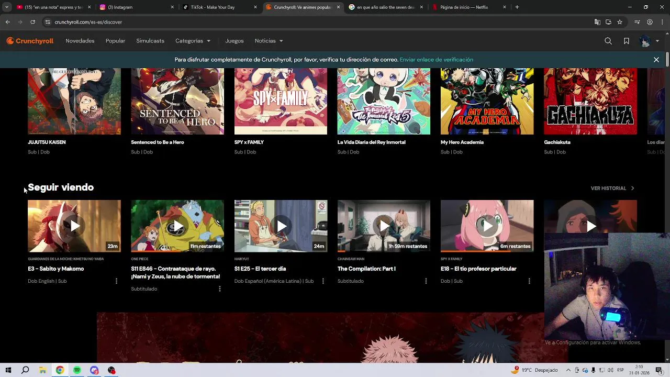Viewport: 670px width, 377px height.
Task: Open My Hero Academia poster
Action: [487, 101]
